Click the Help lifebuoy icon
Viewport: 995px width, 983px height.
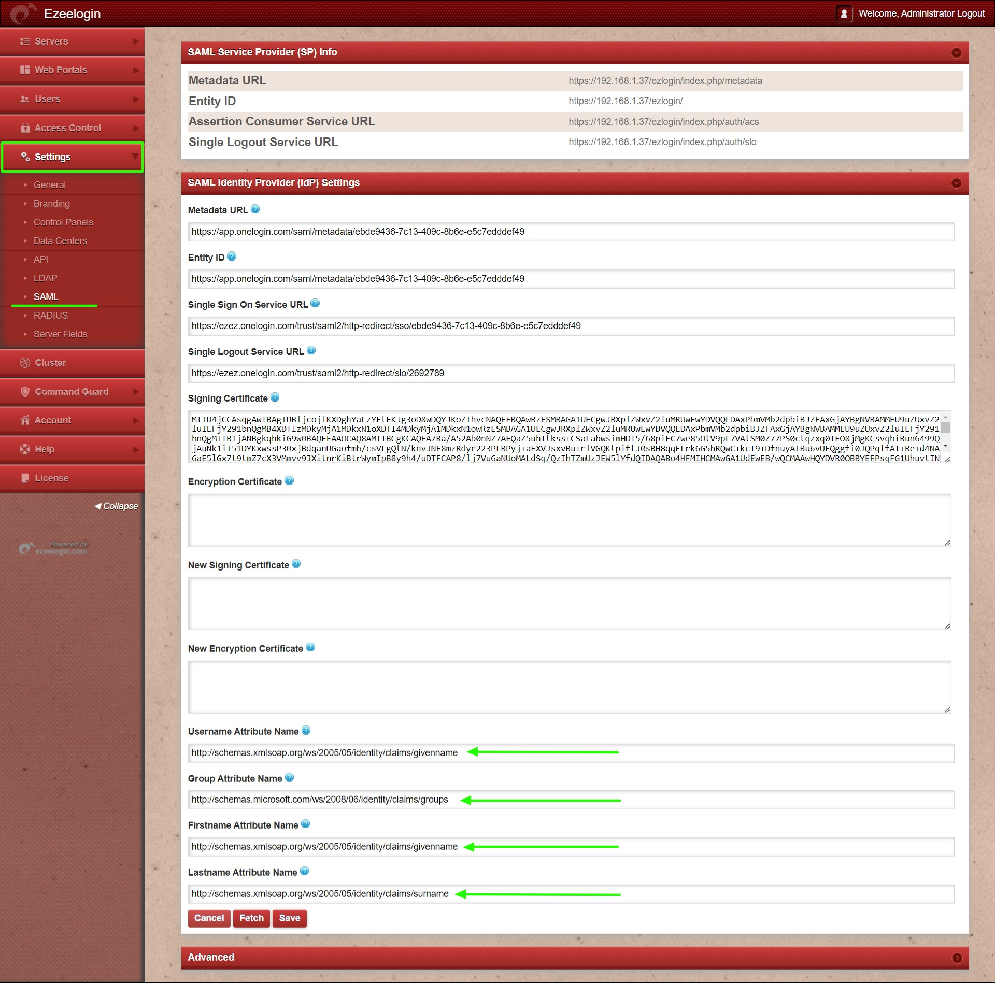coord(25,449)
